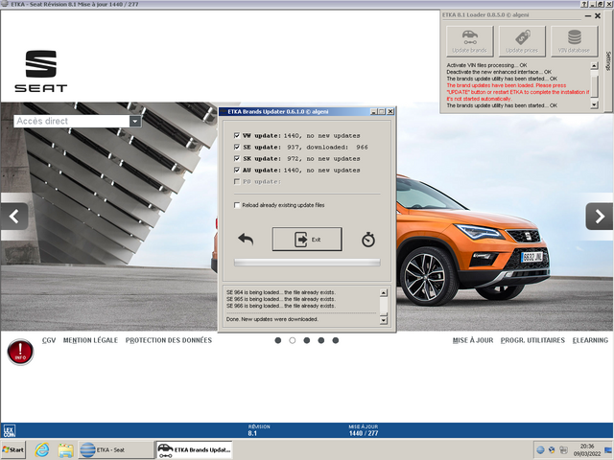Image resolution: width=614 pixels, height=460 pixels.
Task: Close the ETKA Brands Updater window
Action: 390,111
